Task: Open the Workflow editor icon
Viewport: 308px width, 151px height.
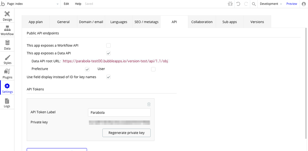Action: point(7,30)
